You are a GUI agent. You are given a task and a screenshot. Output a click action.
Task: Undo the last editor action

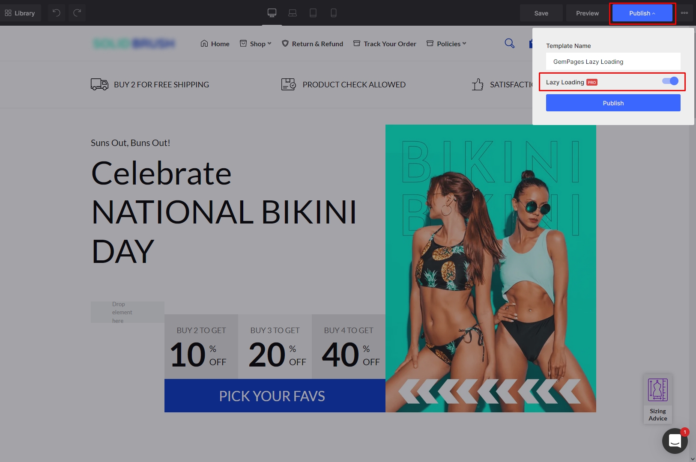pyautogui.click(x=56, y=13)
